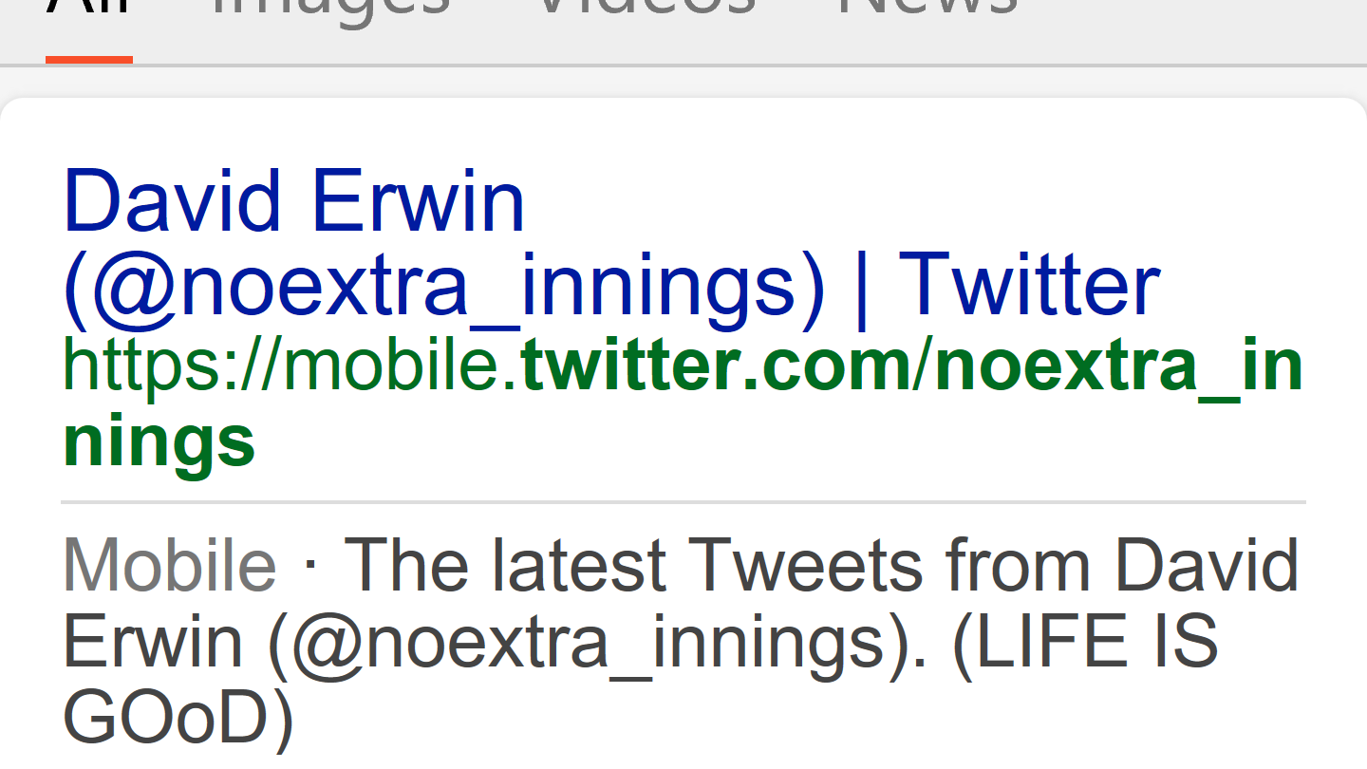This screenshot has height=769, width=1367.
Task: Click the divider line below the green URL
Action: coord(683,501)
